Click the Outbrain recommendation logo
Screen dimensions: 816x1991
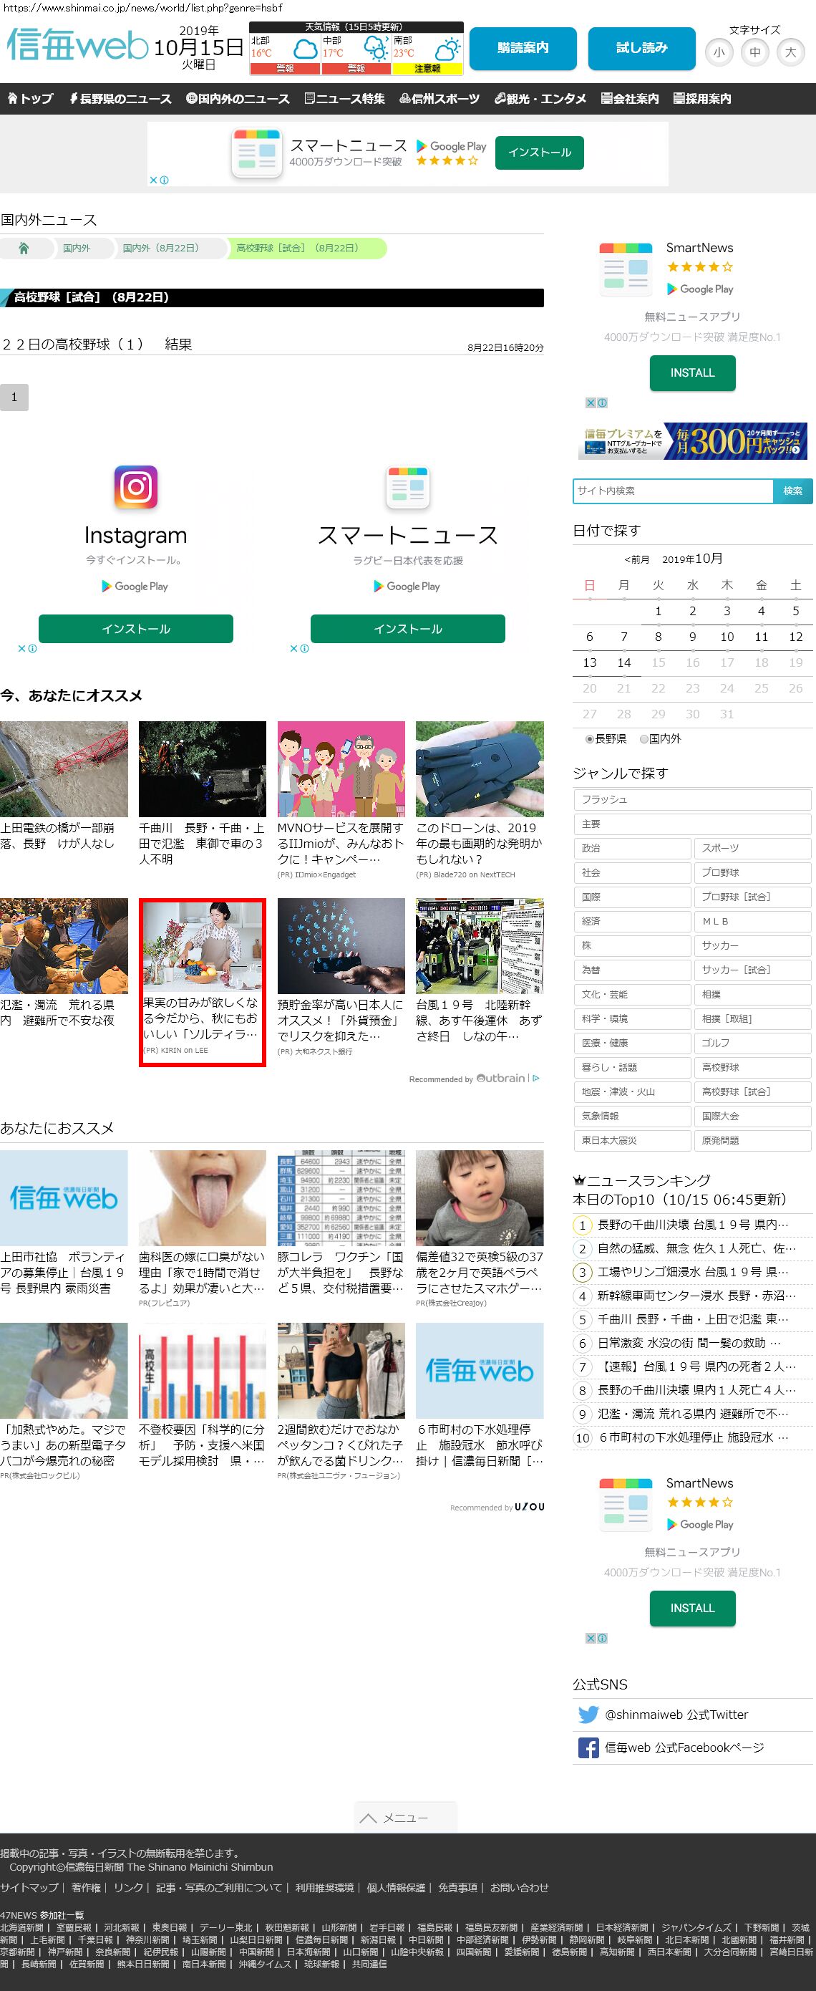tap(501, 1077)
